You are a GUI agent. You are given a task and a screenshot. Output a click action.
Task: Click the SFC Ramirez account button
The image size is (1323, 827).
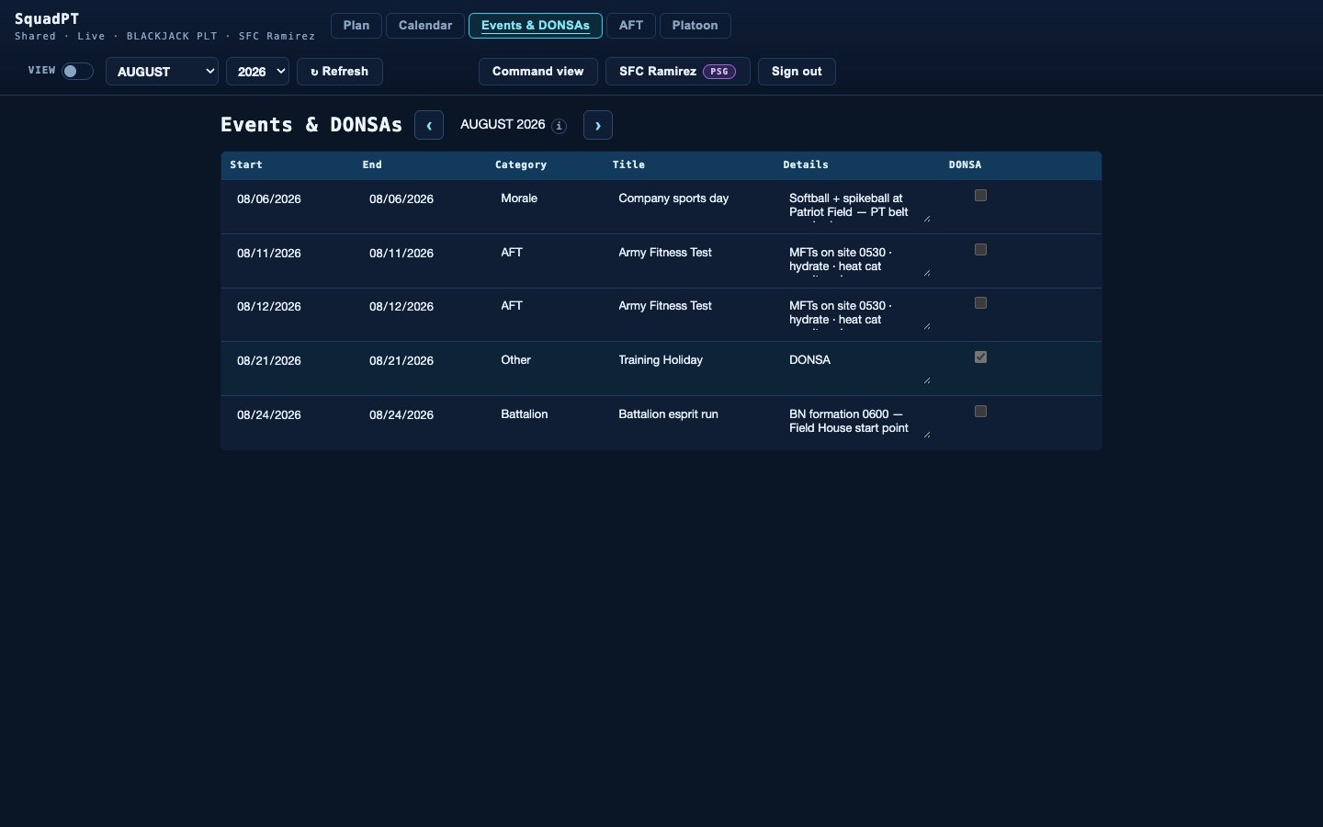pos(678,72)
